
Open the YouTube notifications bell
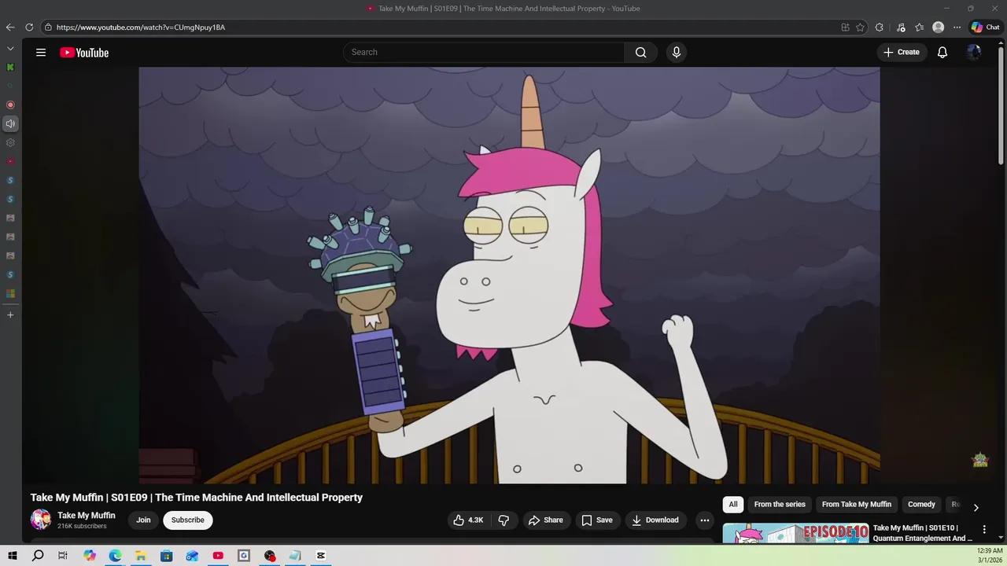[x=942, y=53]
